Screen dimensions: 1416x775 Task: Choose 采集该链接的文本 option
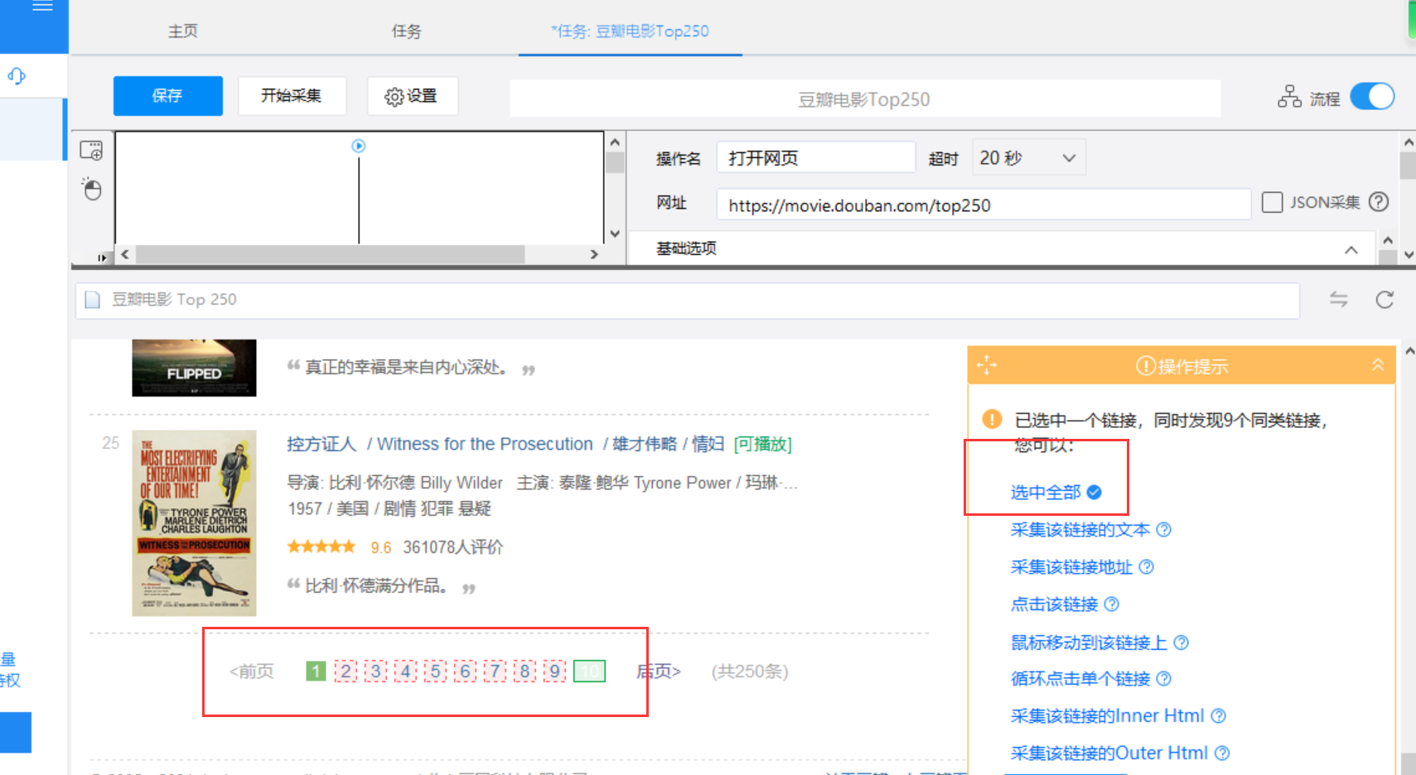click(1080, 530)
